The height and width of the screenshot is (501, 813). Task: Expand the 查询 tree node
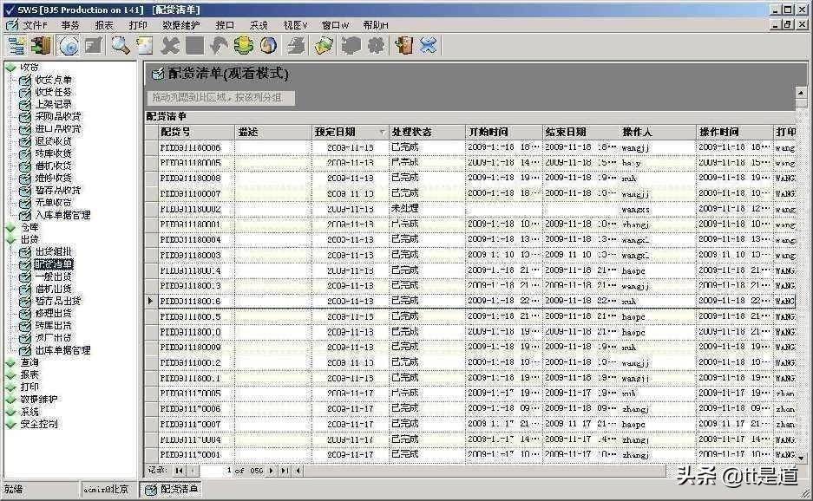click(x=10, y=362)
